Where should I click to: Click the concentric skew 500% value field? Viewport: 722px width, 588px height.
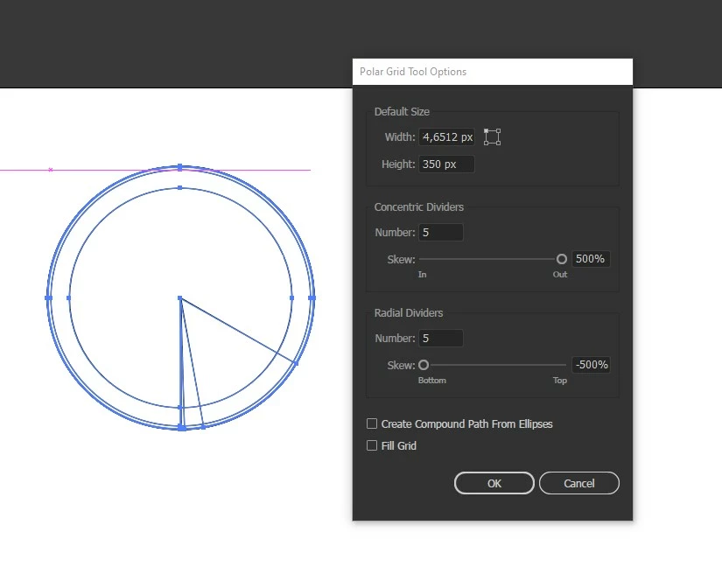point(591,259)
